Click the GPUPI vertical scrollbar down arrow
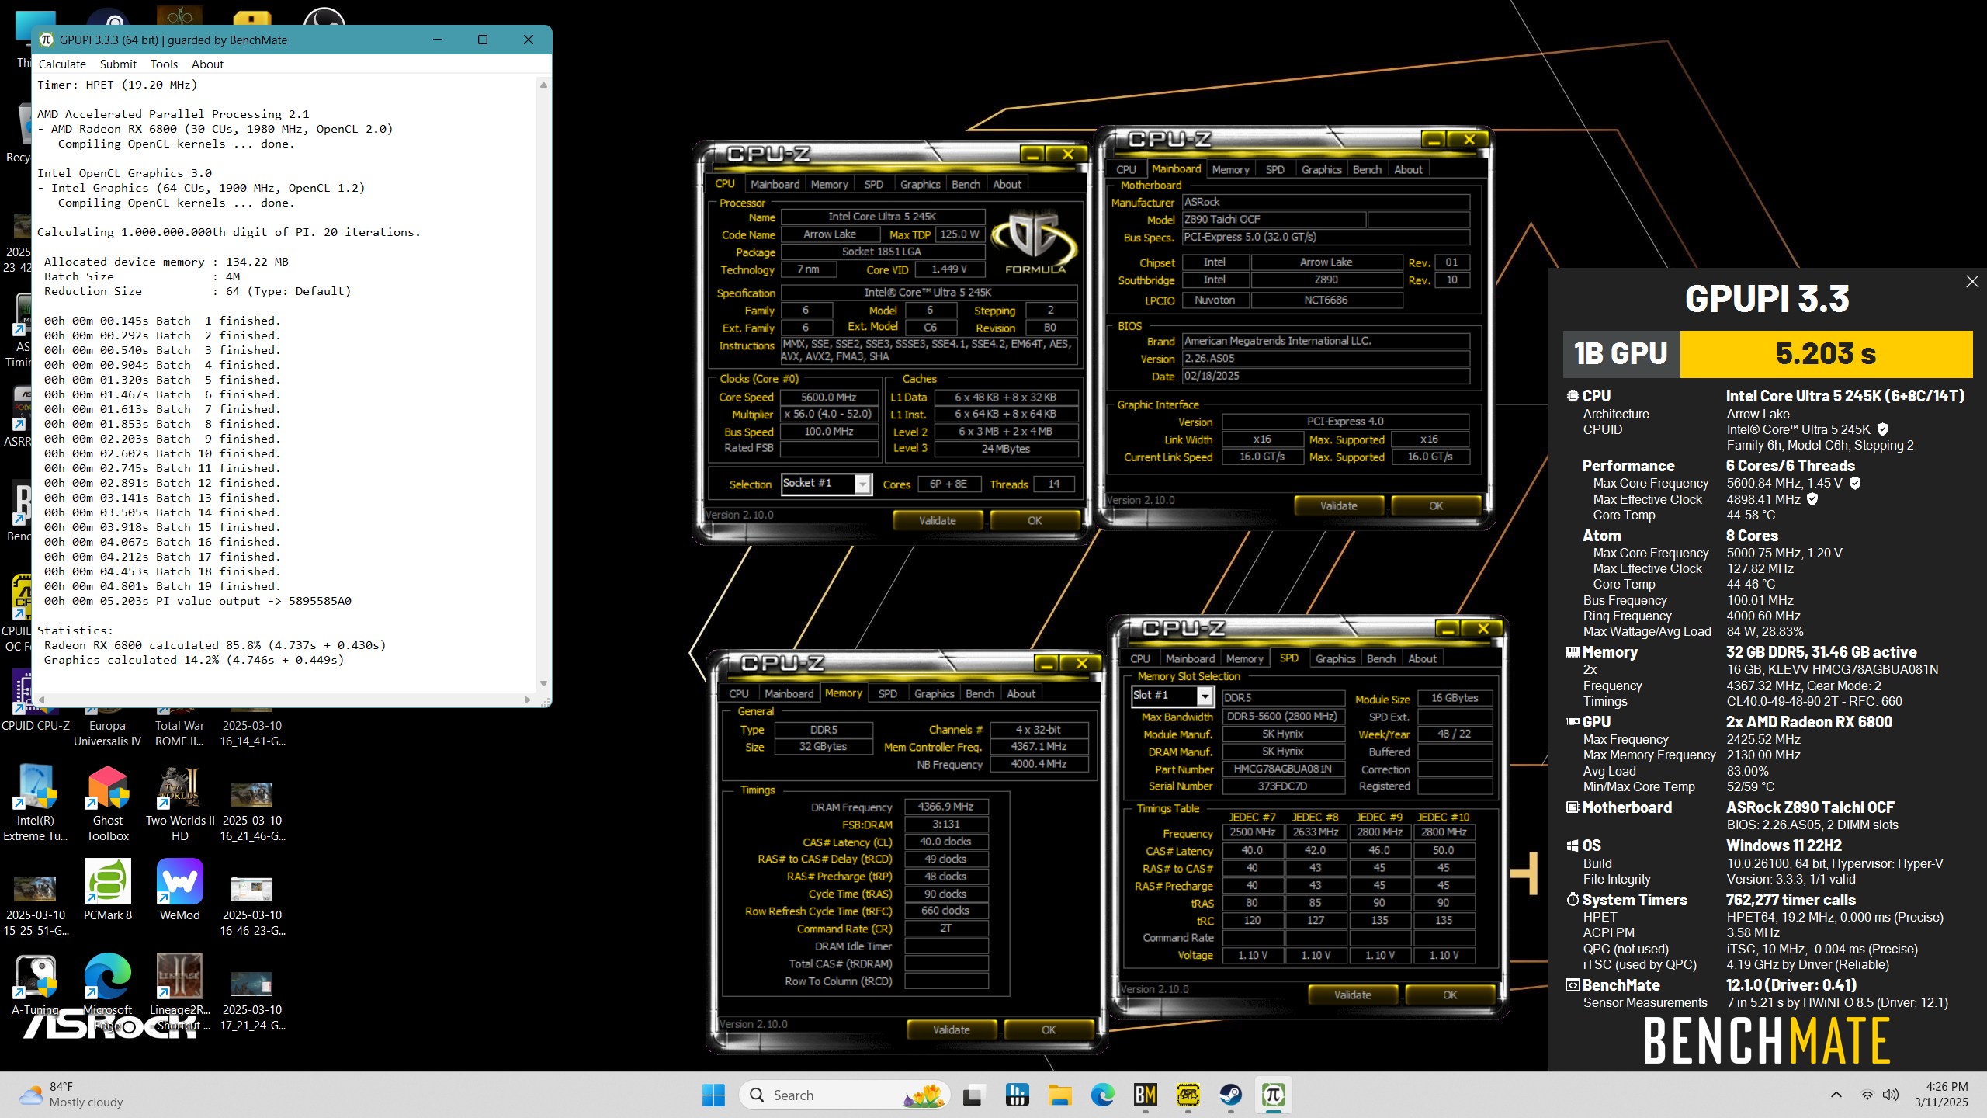 pyautogui.click(x=543, y=683)
